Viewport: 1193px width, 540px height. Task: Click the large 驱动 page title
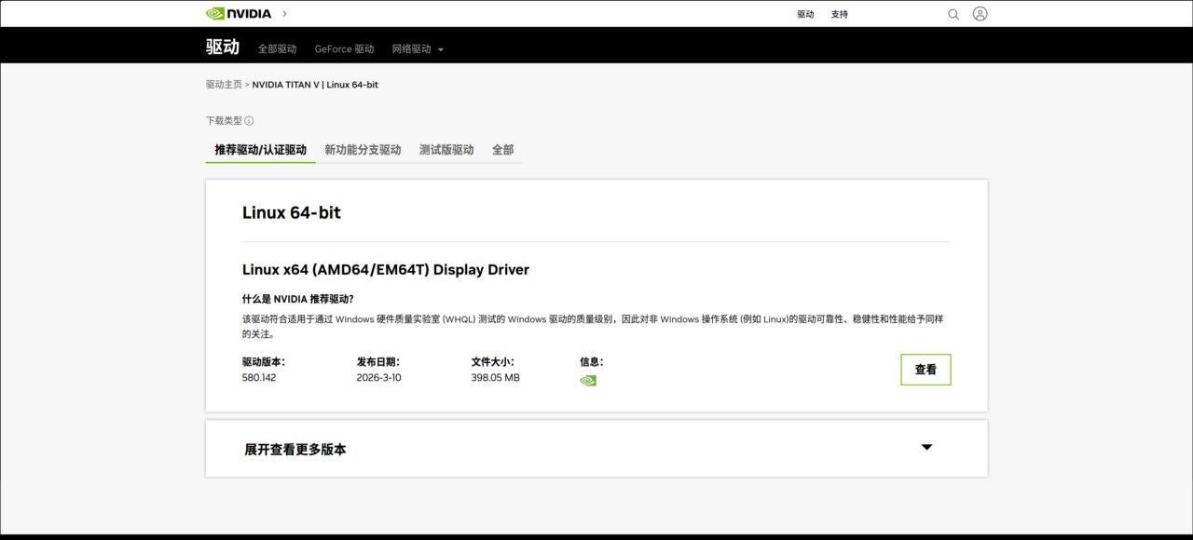[x=223, y=47]
